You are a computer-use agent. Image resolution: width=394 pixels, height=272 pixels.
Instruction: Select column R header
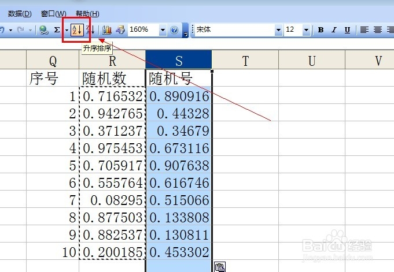(112, 59)
